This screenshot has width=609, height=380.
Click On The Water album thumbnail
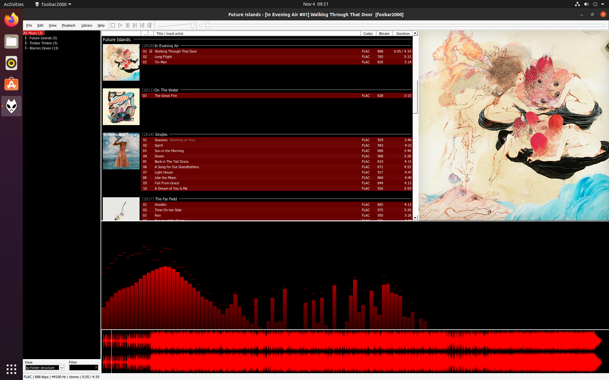click(x=121, y=107)
